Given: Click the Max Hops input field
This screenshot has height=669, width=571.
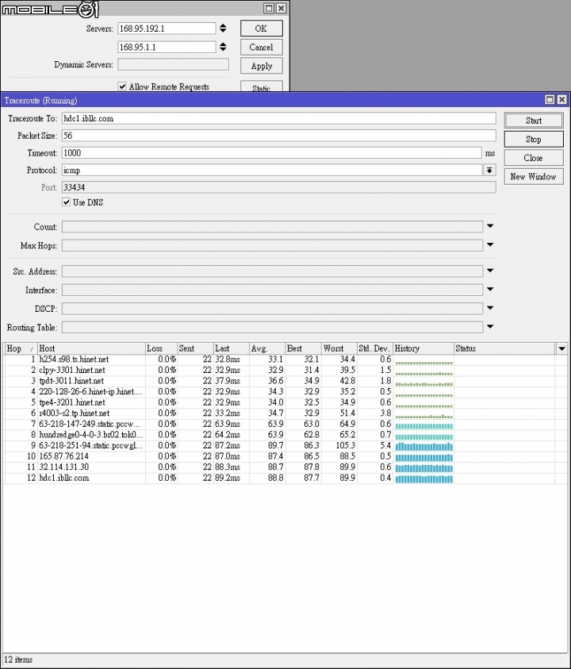Looking at the screenshot, I should [x=272, y=245].
